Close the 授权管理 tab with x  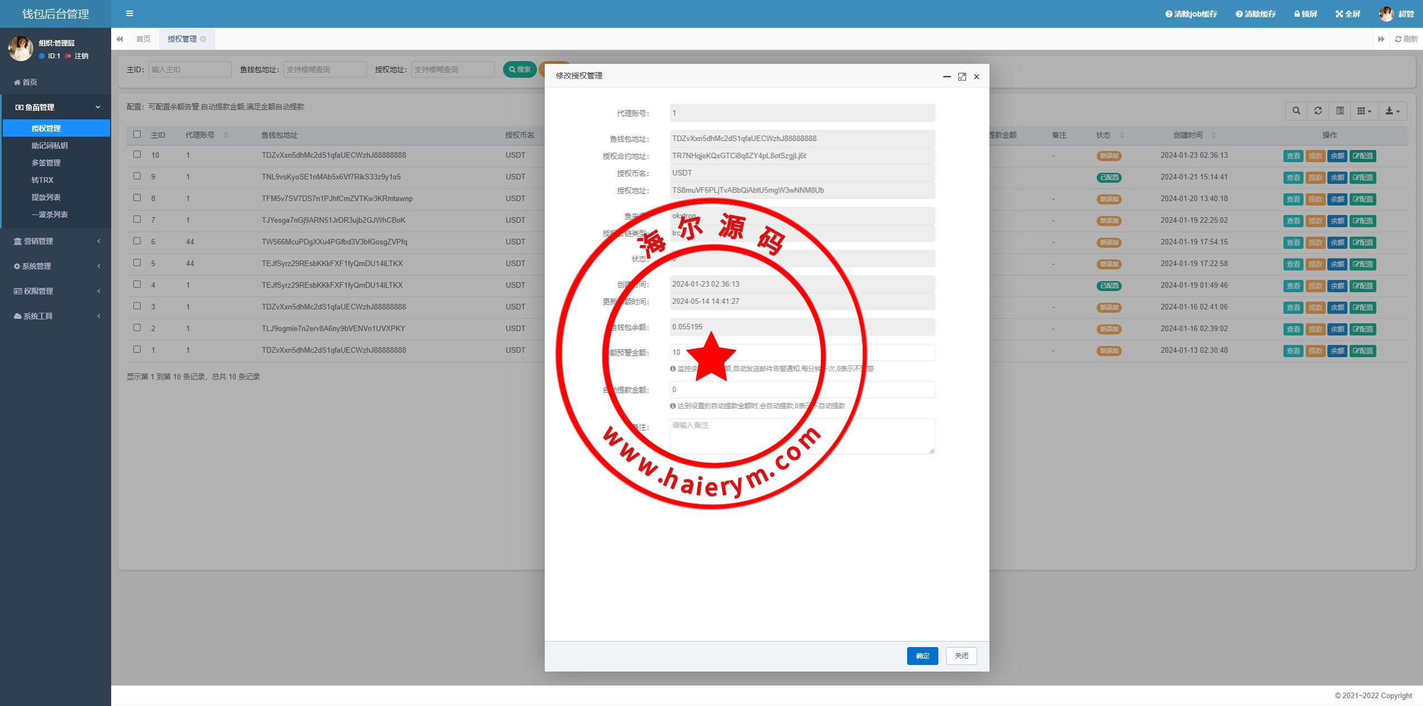(203, 39)
